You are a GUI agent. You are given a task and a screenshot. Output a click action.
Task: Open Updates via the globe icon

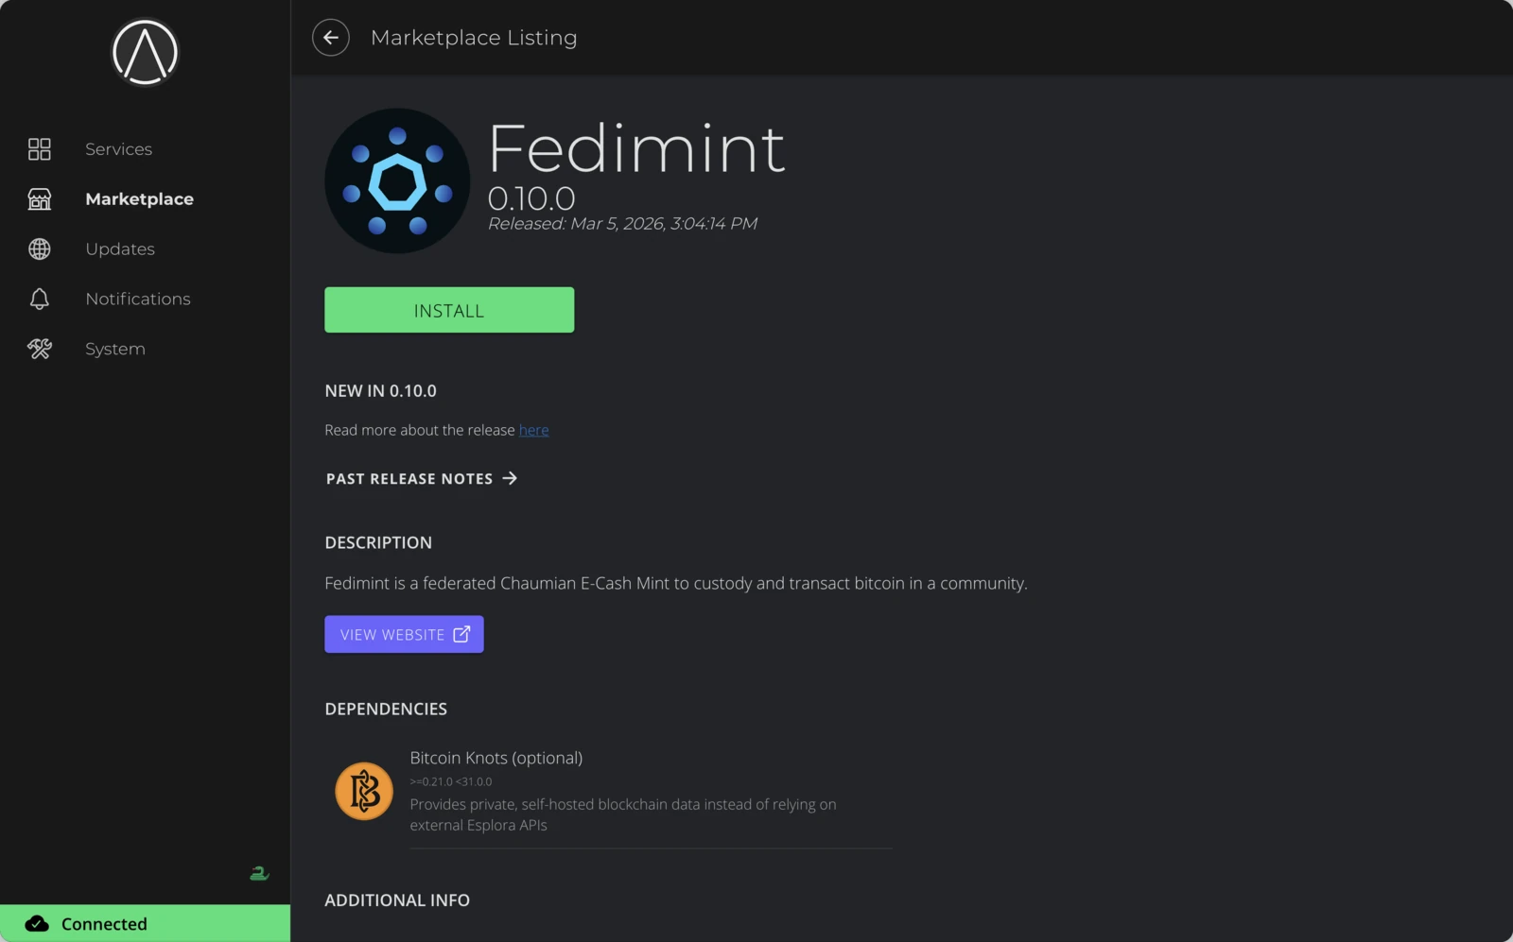coord(39,248)
